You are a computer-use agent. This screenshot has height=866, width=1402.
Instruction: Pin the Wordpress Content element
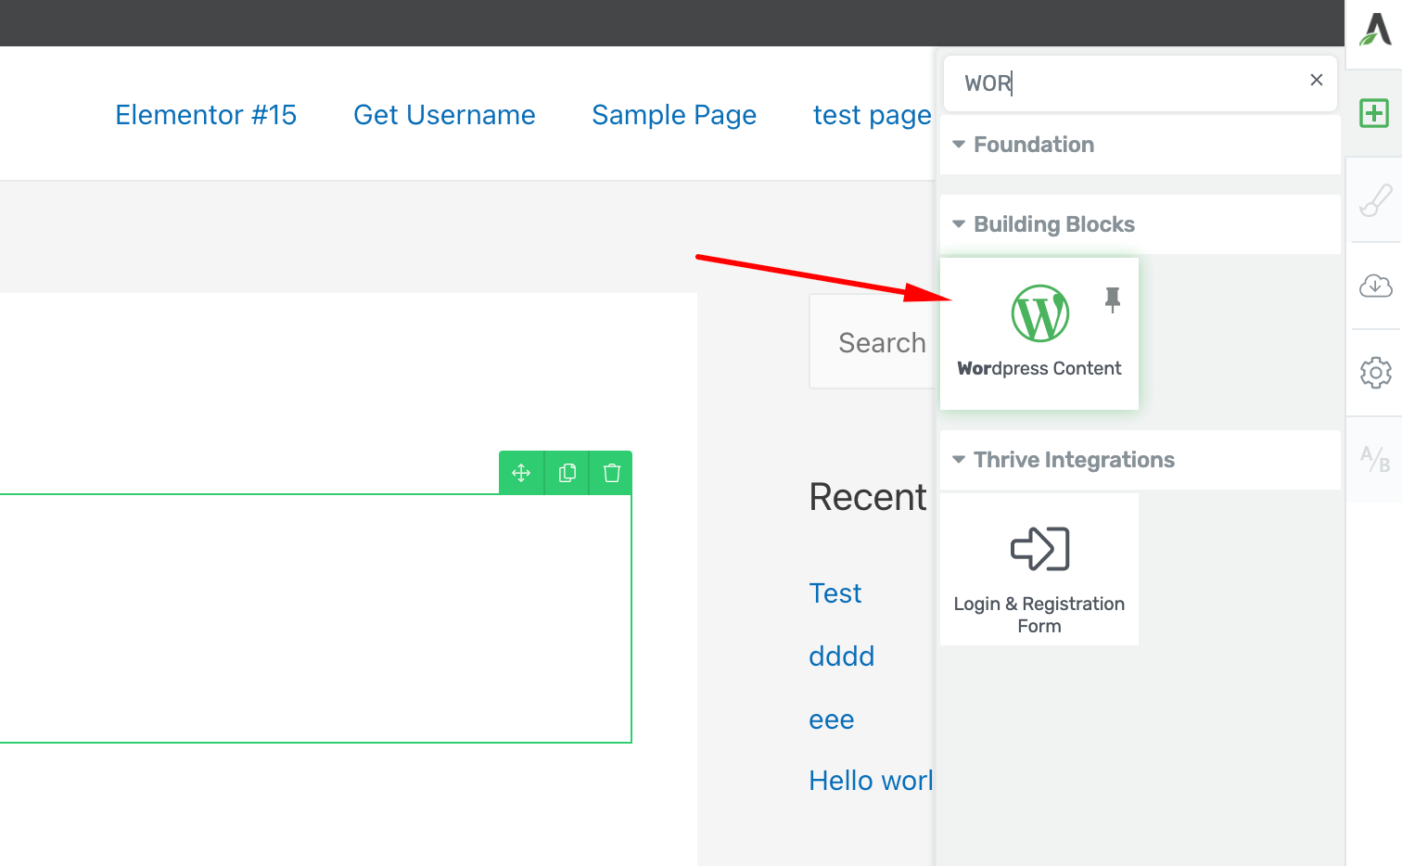(1113, 299)
